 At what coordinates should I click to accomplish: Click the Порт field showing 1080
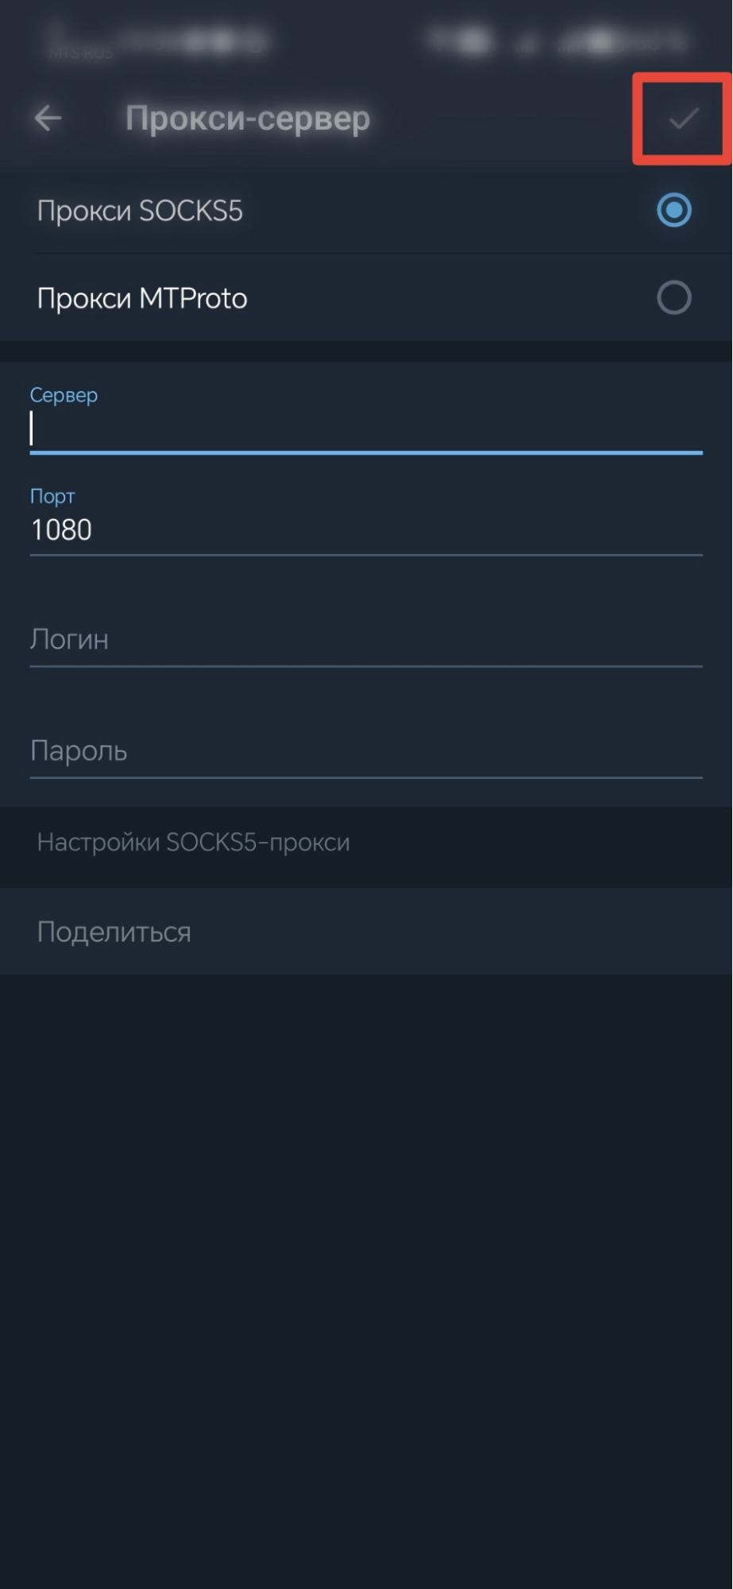click(x=365, y=529)
